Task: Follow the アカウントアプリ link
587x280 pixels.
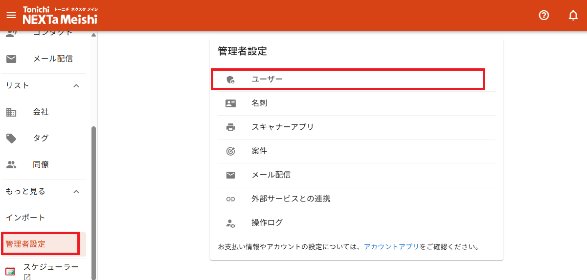Action: (x=391, y=247)
